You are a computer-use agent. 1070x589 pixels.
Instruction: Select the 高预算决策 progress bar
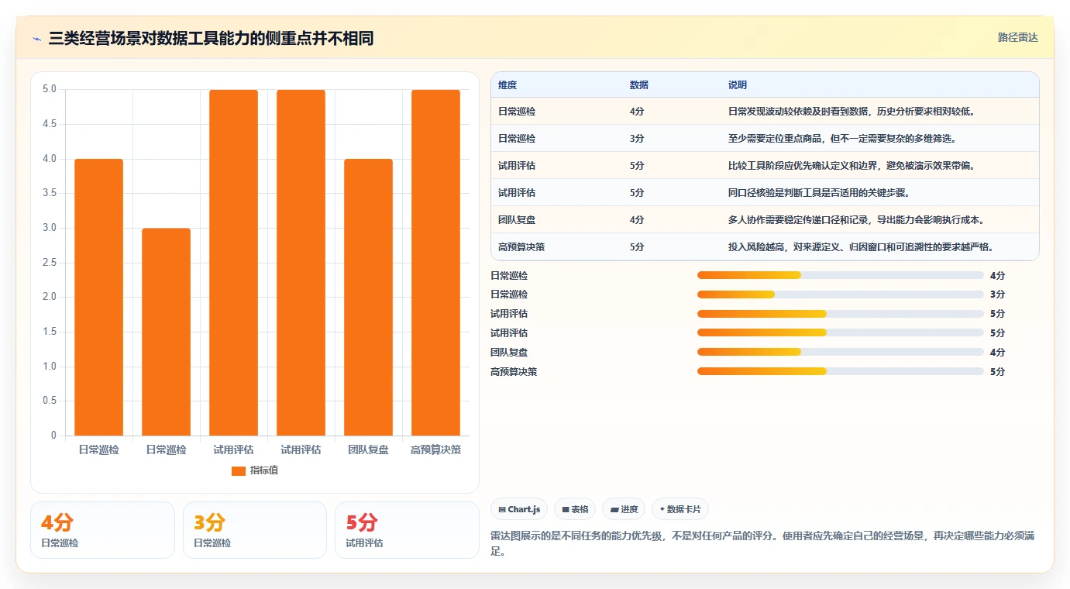pos(841,371)
